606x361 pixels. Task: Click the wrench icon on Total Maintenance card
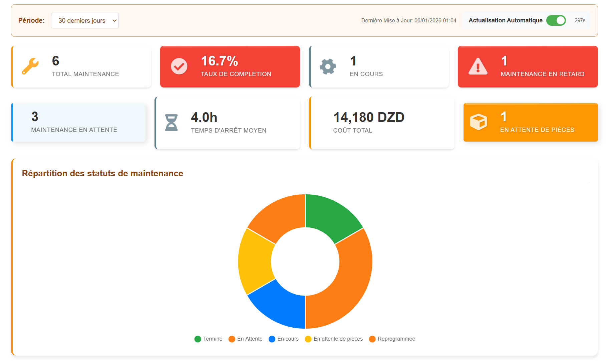pos(30,66)
